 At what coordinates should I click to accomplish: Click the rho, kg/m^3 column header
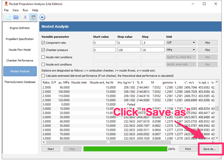[126, 82]
